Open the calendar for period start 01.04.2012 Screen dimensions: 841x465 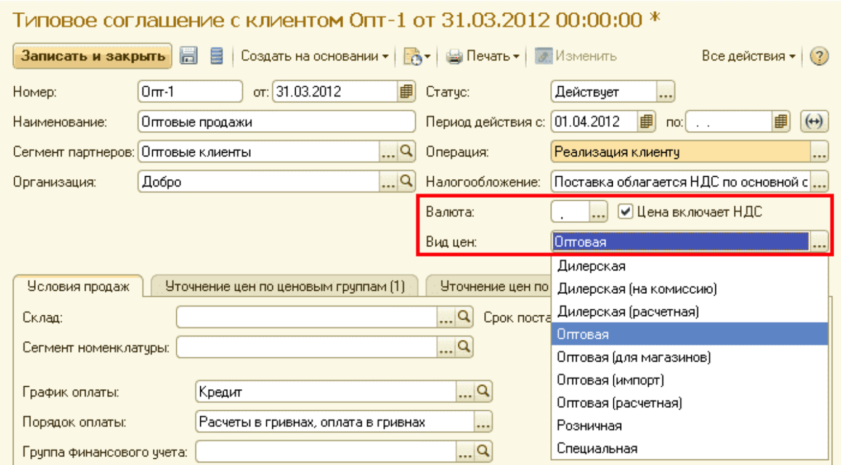(646, 121)
